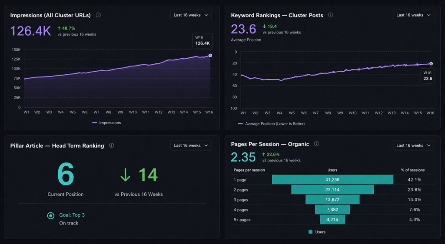The height and width of the screenshot is (244, 445).
Task: Click the 126.4K impressions headline value
Action: click(x=31, y=31)
